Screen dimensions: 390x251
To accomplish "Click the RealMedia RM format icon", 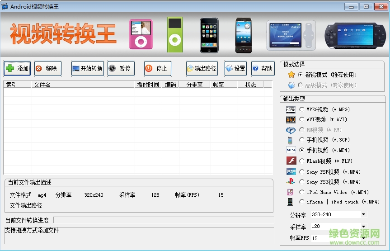I will click(x=291, y=130).
